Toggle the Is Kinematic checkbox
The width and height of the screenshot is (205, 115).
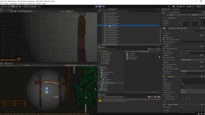pyautogui.click(x=181, y=88)
